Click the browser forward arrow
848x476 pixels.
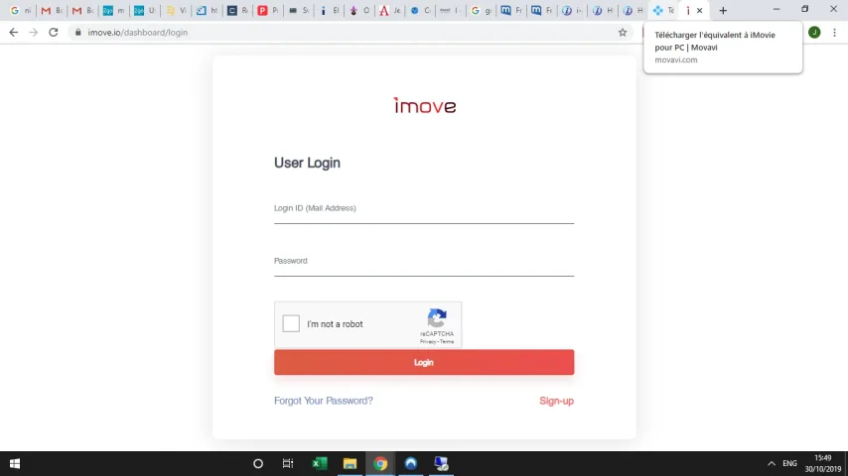coord(34,33)
